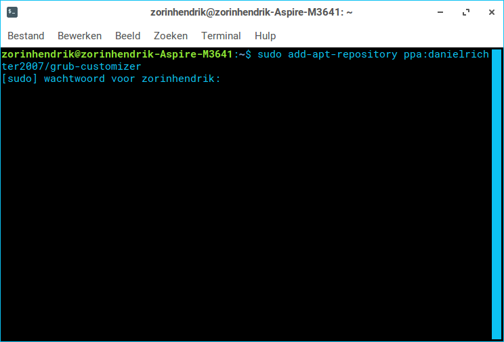Click the blue vertical scrollbar
Viewport: 504px width, 342px height.
[497, 194]
